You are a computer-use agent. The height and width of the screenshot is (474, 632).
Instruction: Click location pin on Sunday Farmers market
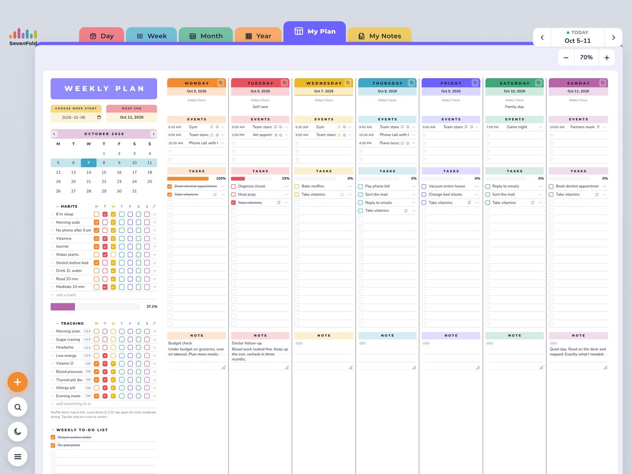click(599, 127)
